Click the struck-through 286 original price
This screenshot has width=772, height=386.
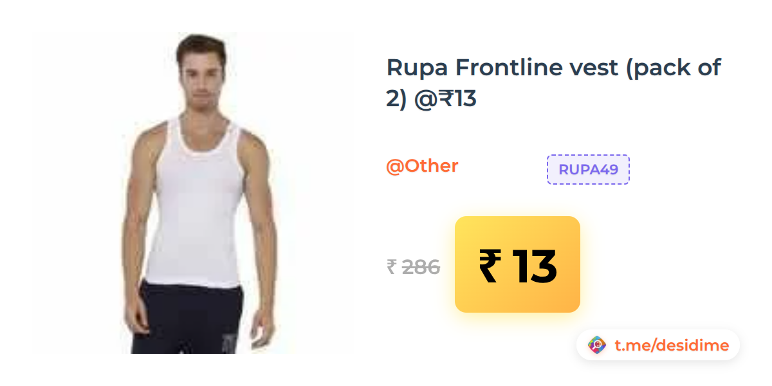click(x=421, y=266)
